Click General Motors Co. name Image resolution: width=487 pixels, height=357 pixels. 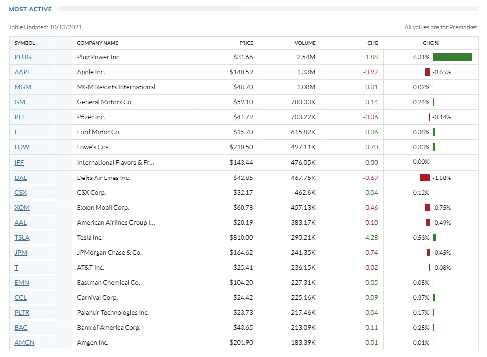pyautogui.click(x=105, y=102)
